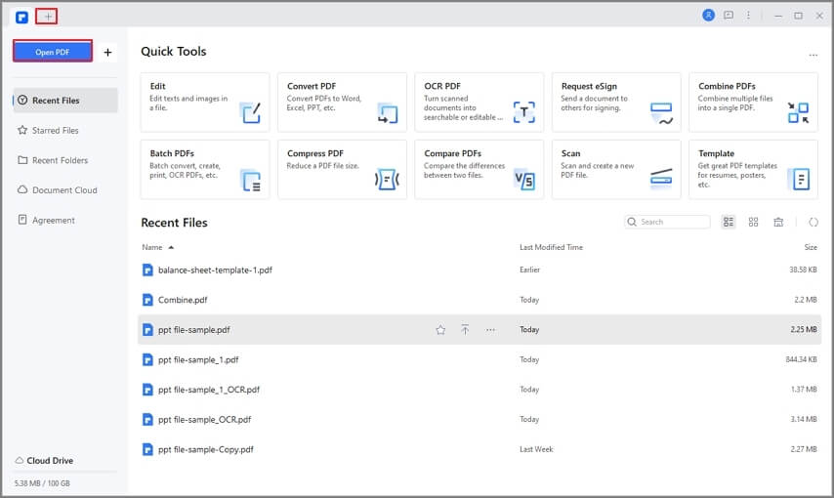Open the feedback message icon

729,16
